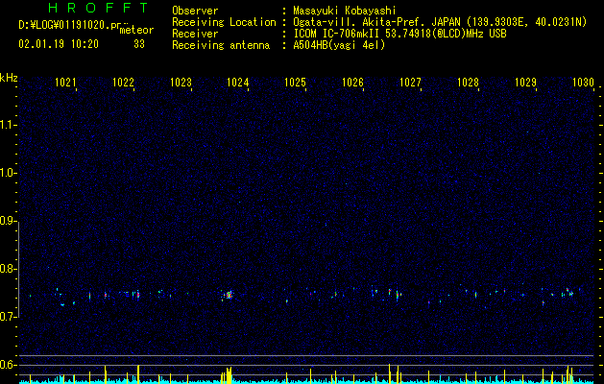Select antenna value A504HB(yagi 4el)

click(339, 45)
